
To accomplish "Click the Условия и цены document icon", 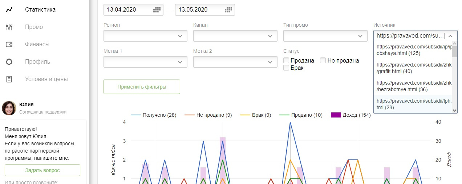I will point(9,79).
